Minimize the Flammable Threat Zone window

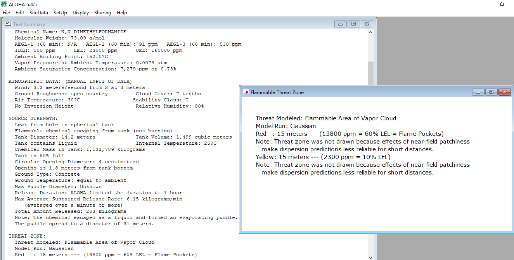coord(478,92)
